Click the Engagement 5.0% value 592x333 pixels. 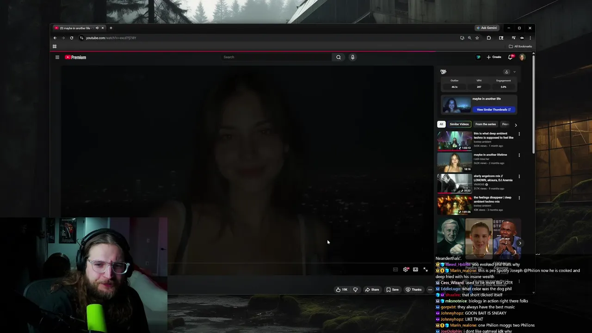(503, 87)
